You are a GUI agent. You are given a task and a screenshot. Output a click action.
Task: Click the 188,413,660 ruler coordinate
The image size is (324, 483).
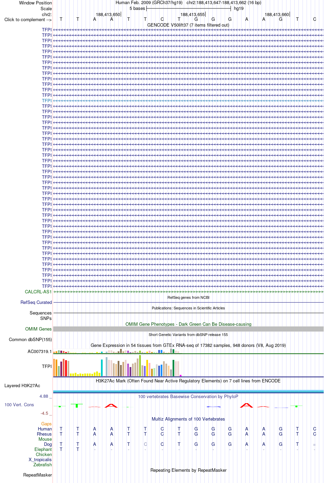277,14
